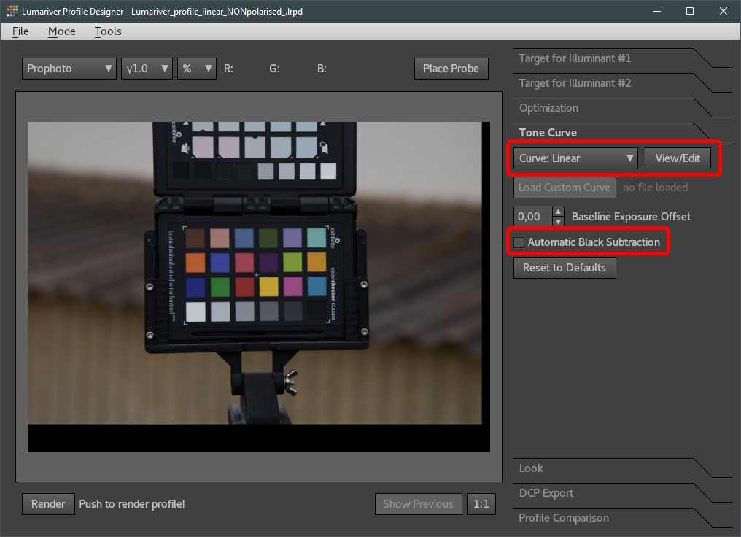Open the Mode menu
Image resolution: width=741 pixels, height=537 pixels.
(62, 31)
